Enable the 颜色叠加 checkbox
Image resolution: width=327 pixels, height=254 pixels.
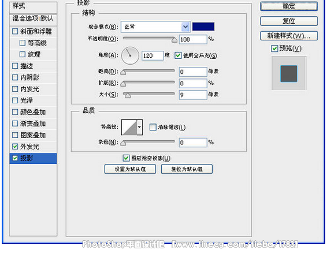(x=15, y=112)
